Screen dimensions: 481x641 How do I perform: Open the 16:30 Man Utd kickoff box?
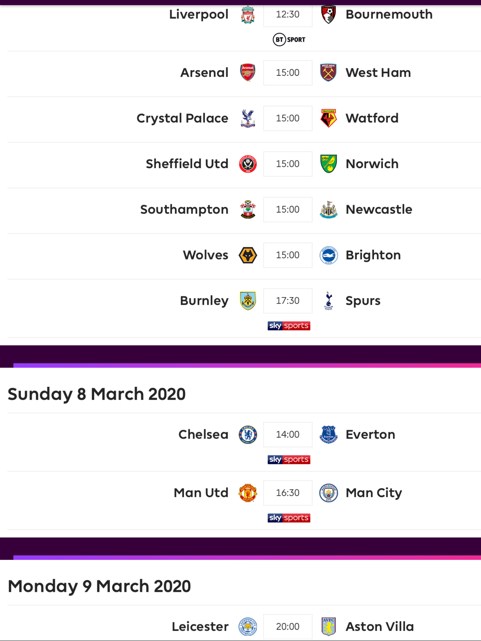tap(288, 493)
